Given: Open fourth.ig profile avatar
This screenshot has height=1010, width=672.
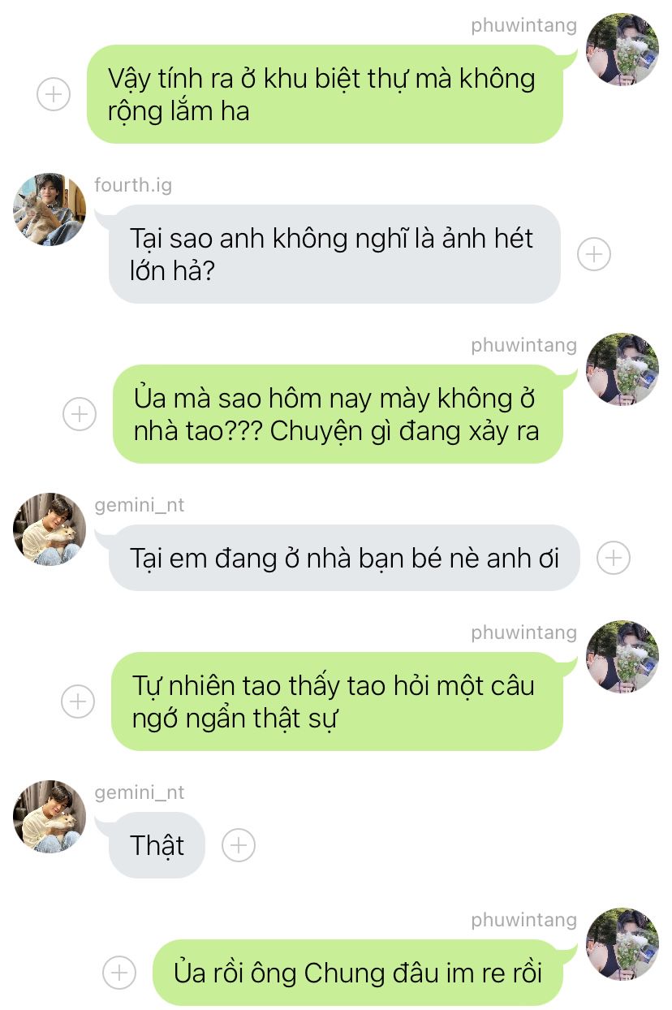Looking at the screenshot, I should 50,209.
